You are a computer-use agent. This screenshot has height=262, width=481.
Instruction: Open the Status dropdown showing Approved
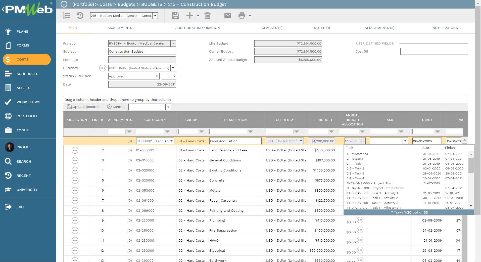(x=157, y=76)
